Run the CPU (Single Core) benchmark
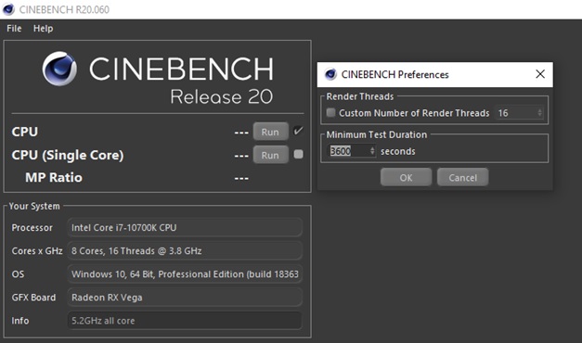 pyautogui.click(x=271, y=155)
